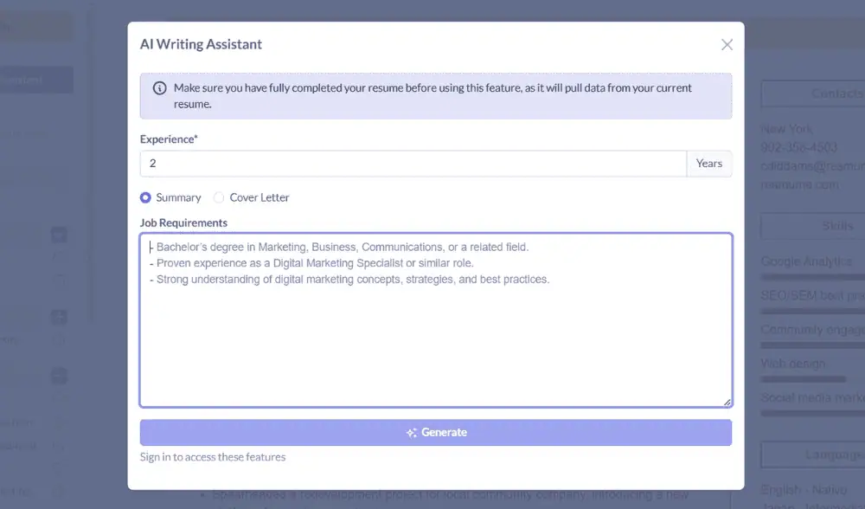This screenshot has height=509, width=865.
Task: Close the AI Writing Assistant dialog
Action: pos(727,45)
